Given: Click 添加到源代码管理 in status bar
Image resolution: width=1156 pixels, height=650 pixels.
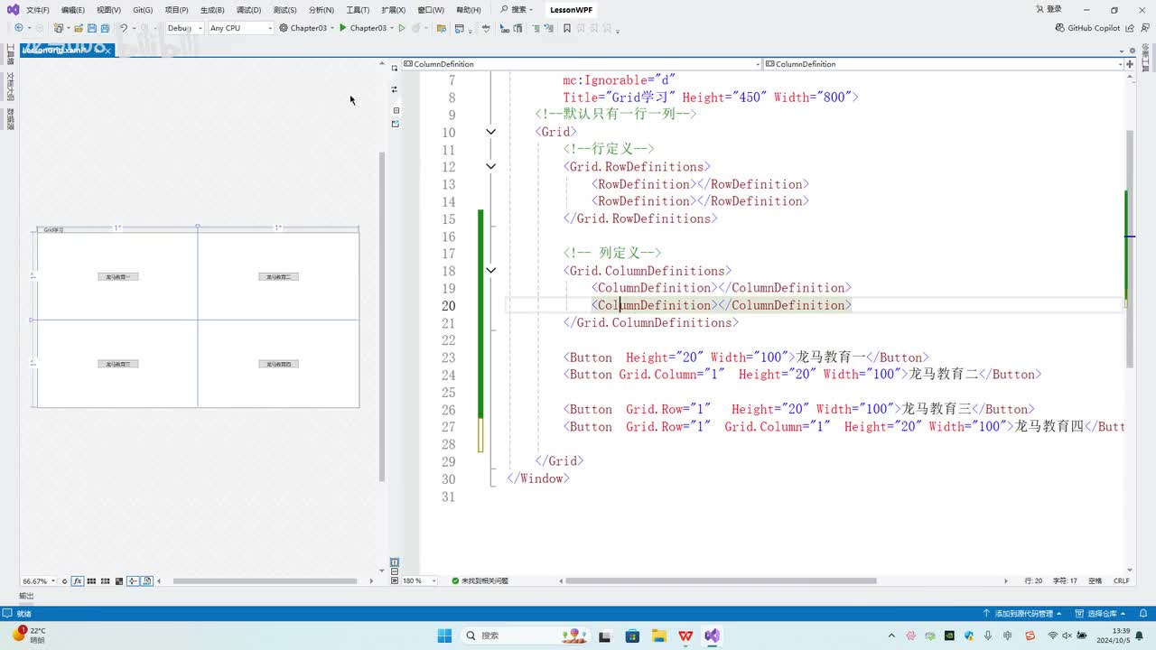Looking at the screenshot, I should click(x=1022, y=614).
